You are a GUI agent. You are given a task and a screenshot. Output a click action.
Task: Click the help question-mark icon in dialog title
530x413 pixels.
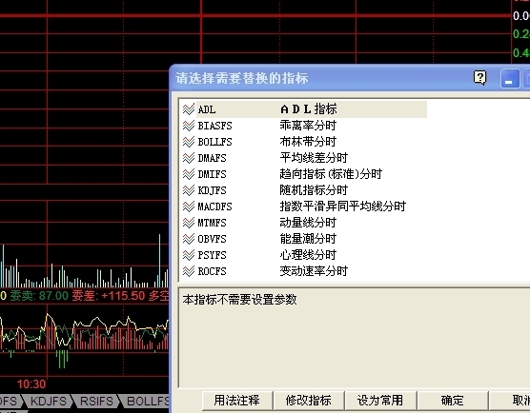[x=479, y=78]
